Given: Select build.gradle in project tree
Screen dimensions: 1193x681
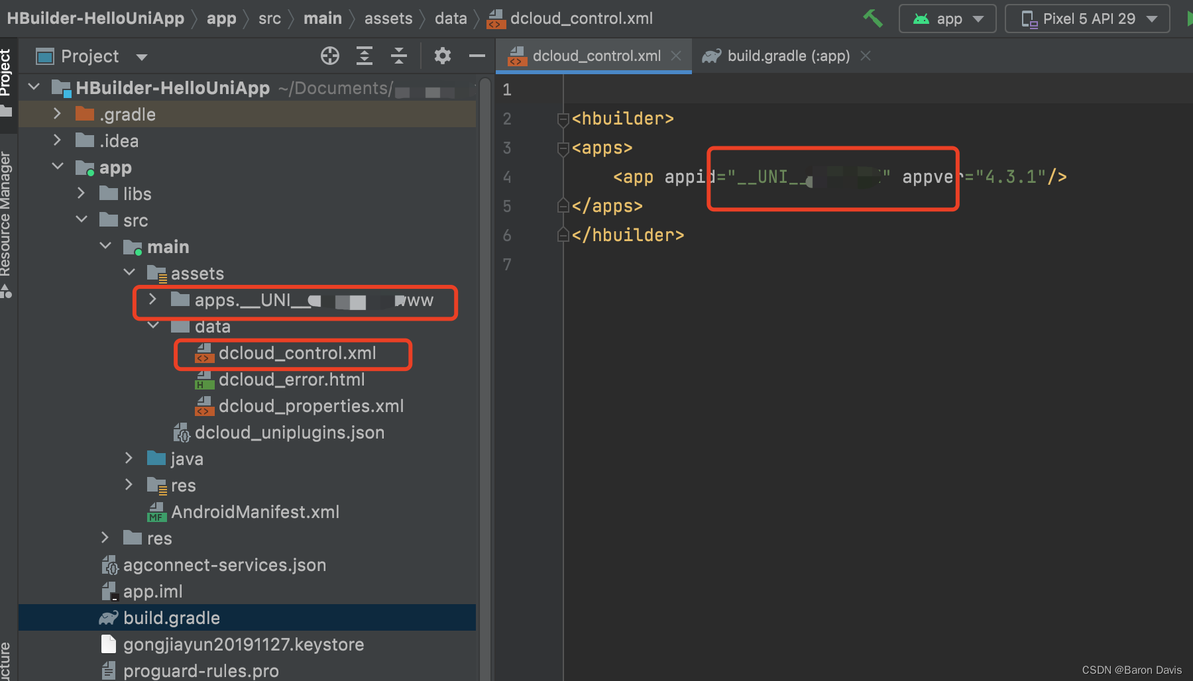Looking at the screenshot, I should click(172, 618).
